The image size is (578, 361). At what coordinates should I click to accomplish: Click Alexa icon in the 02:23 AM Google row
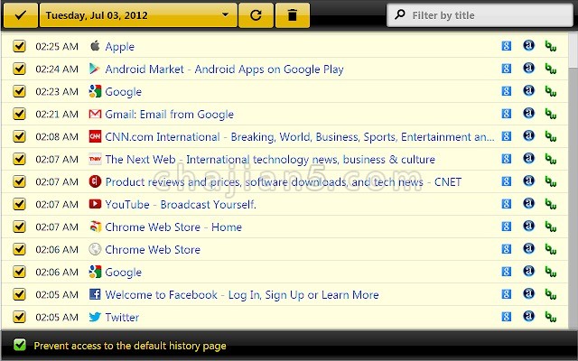528,91
